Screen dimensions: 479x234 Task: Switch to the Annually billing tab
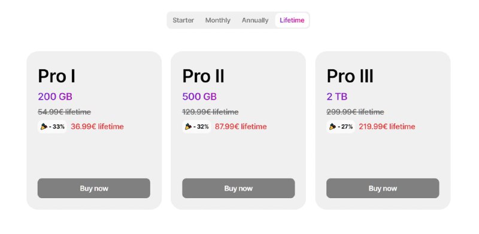[255, 20]
